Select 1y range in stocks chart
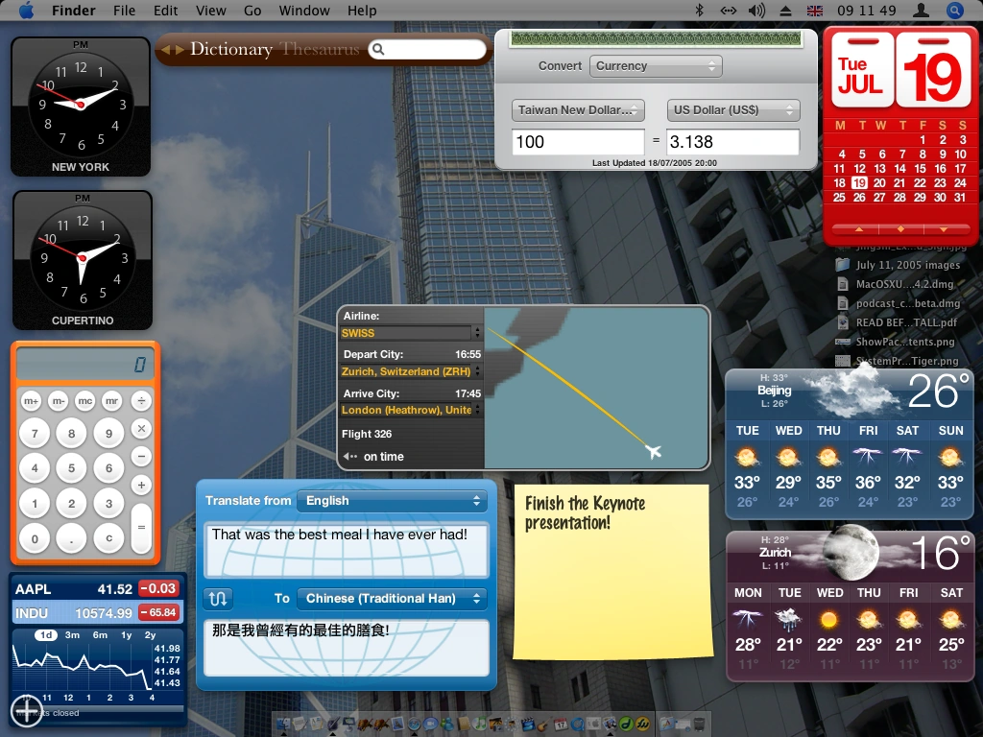 [126, 635]
